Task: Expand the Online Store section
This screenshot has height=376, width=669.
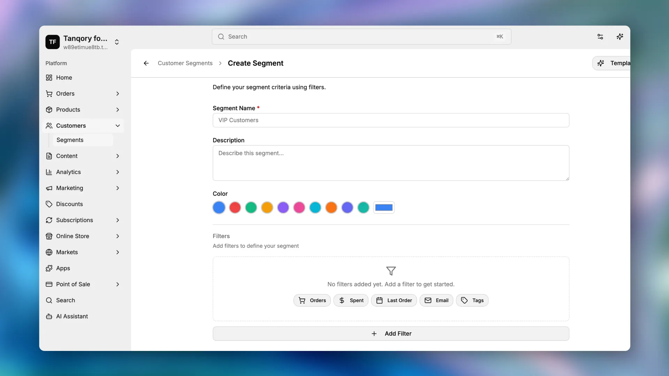Action: [117, 236]
